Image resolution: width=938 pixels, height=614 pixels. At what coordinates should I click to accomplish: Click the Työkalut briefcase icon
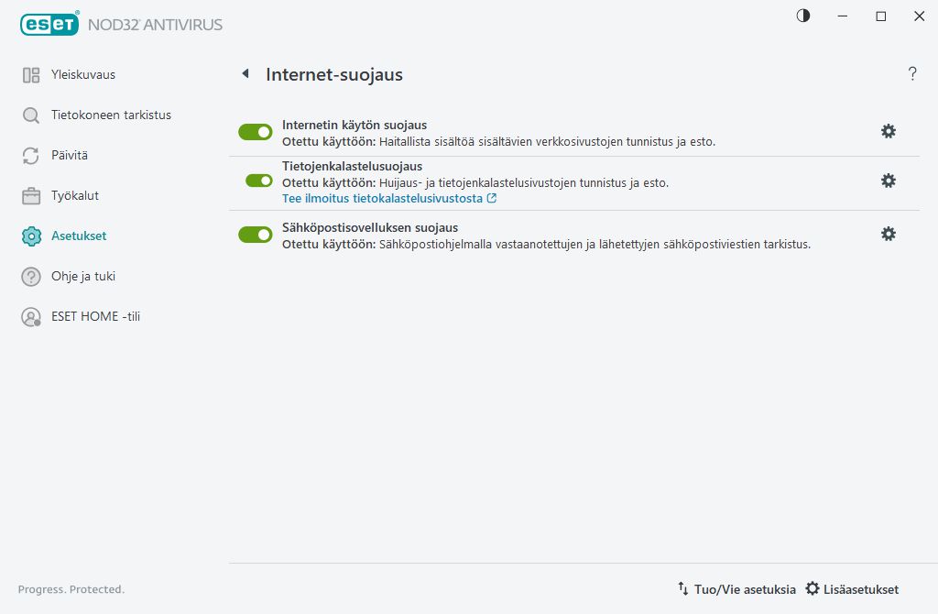31,196
